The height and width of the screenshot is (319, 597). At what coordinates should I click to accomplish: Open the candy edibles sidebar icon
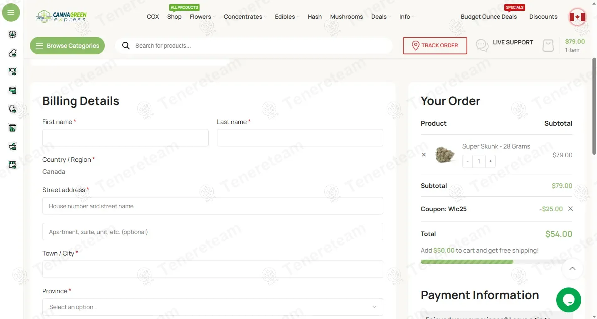point(12,71)
